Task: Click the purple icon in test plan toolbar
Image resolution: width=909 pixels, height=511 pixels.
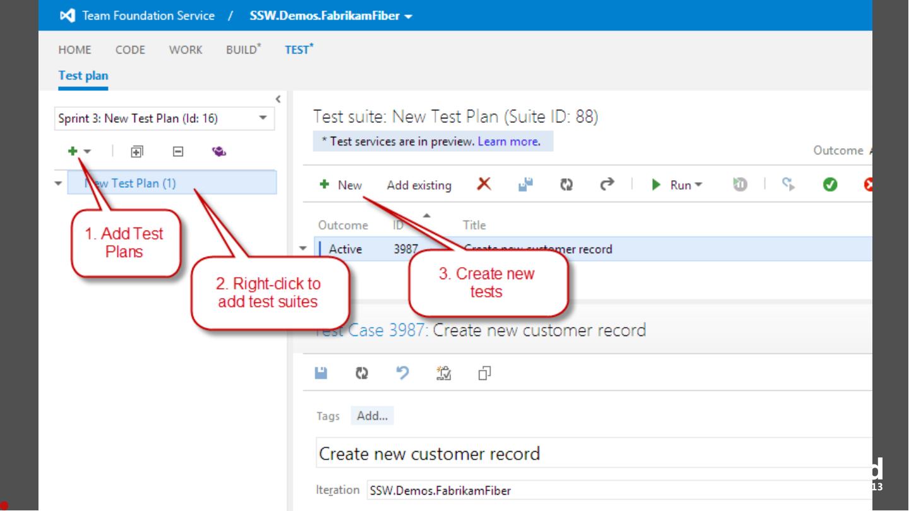Action: (219, 152)
